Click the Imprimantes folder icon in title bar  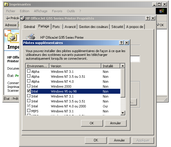click(x=6, y=4)
